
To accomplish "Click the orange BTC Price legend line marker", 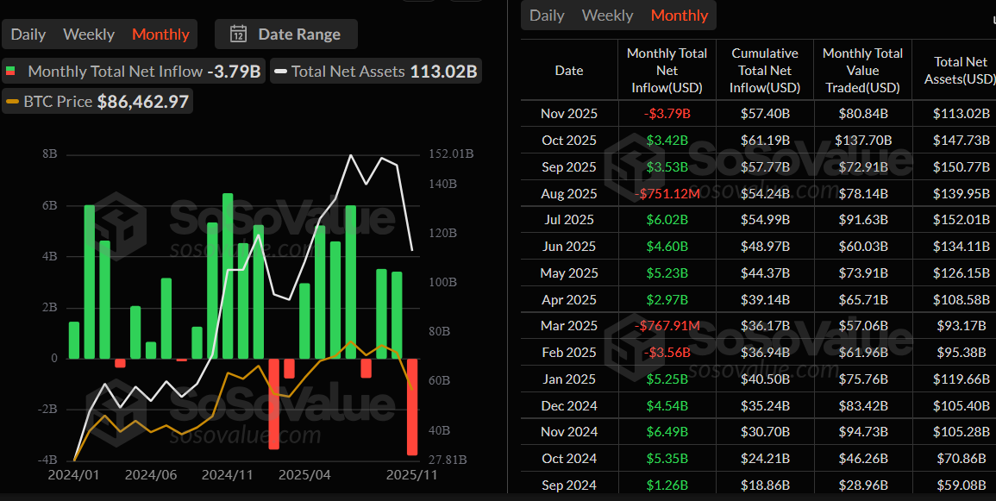I will click(11, 102).
